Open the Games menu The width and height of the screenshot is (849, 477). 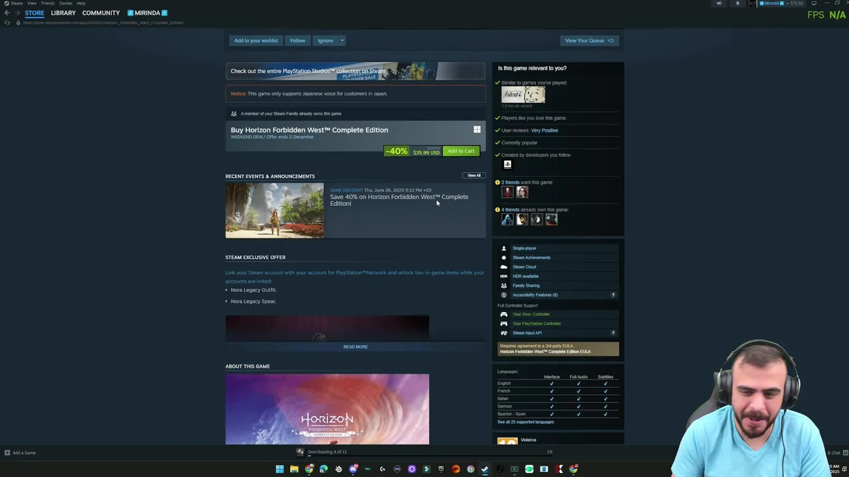(x=66, y=3)
